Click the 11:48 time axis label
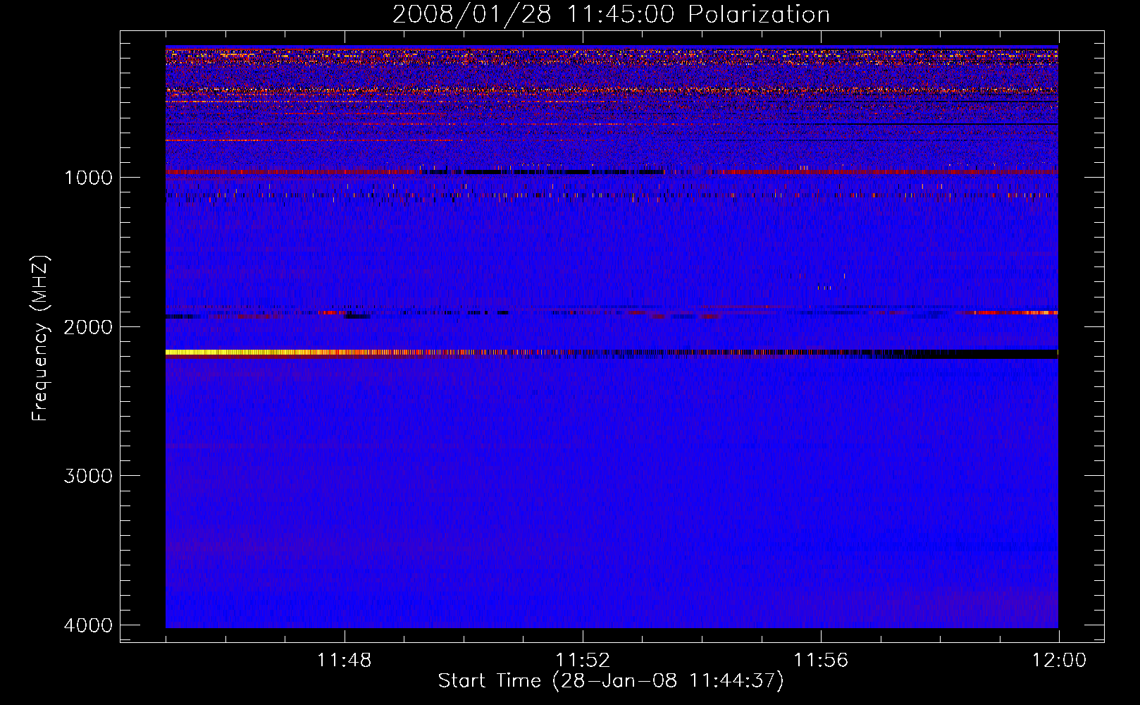 (345, 660)
